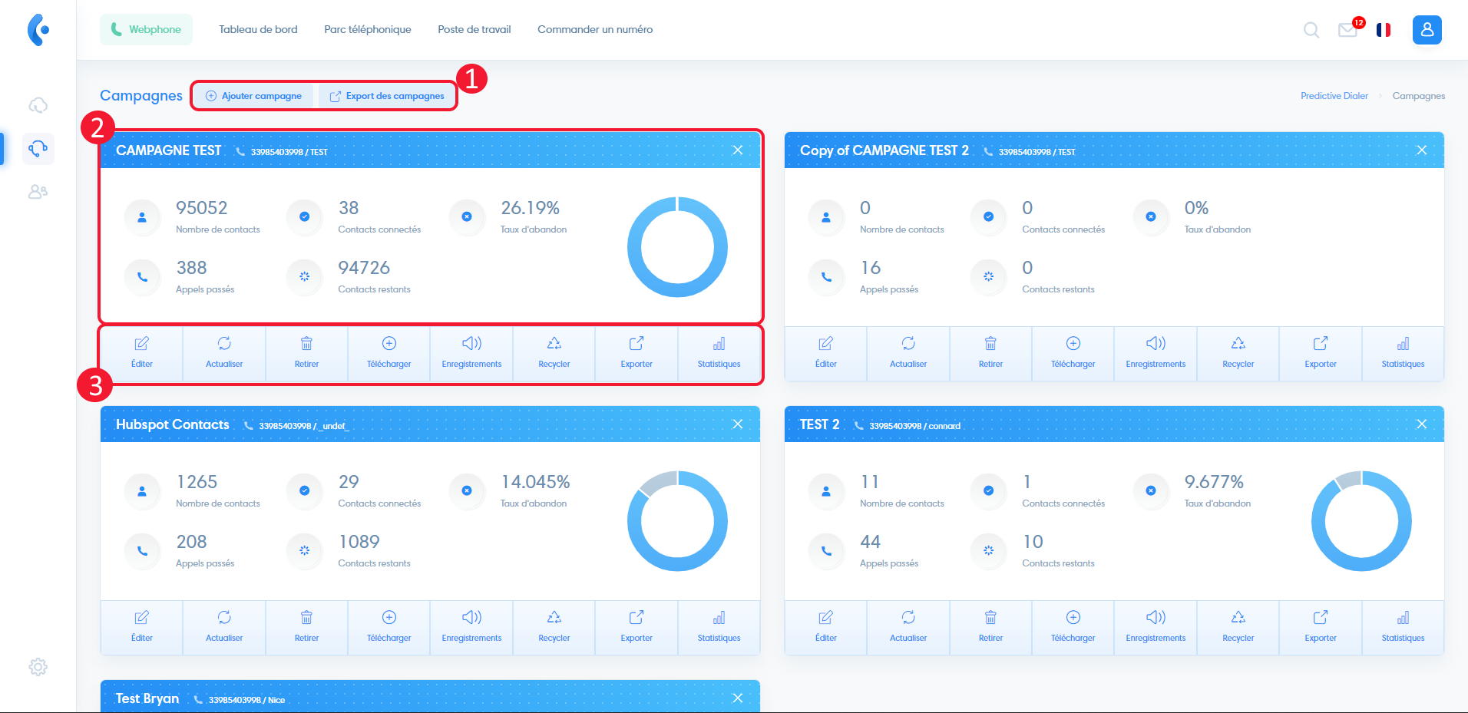Open the Parc téléphonique menu

click(368, 29)
